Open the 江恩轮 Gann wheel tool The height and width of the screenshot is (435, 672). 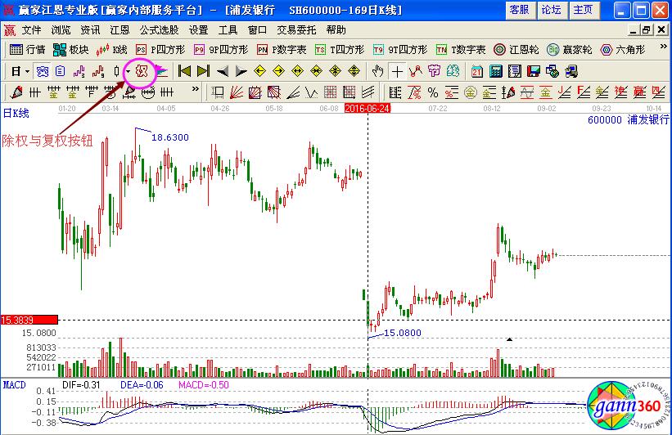pos(516,50)
